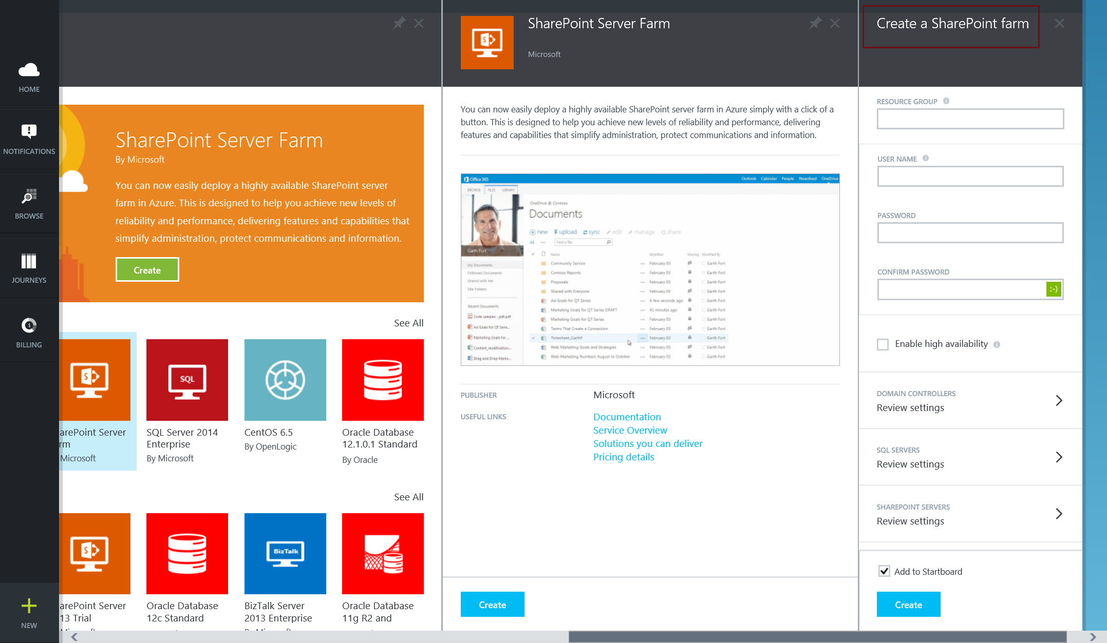Click See All above the second tile row
This screenshot has width=1107, height=643.
pyautogui.click(x=408, y=497)
